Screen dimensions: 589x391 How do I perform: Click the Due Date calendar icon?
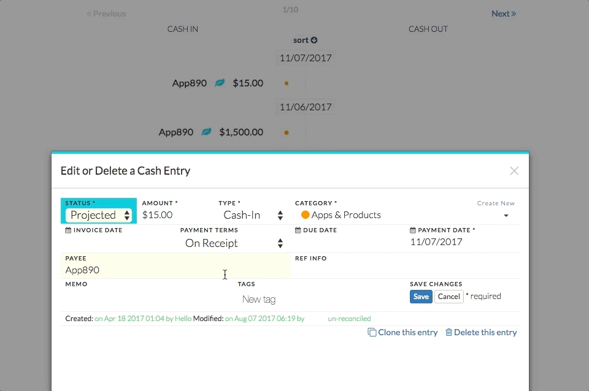click(x=298, y=230)
